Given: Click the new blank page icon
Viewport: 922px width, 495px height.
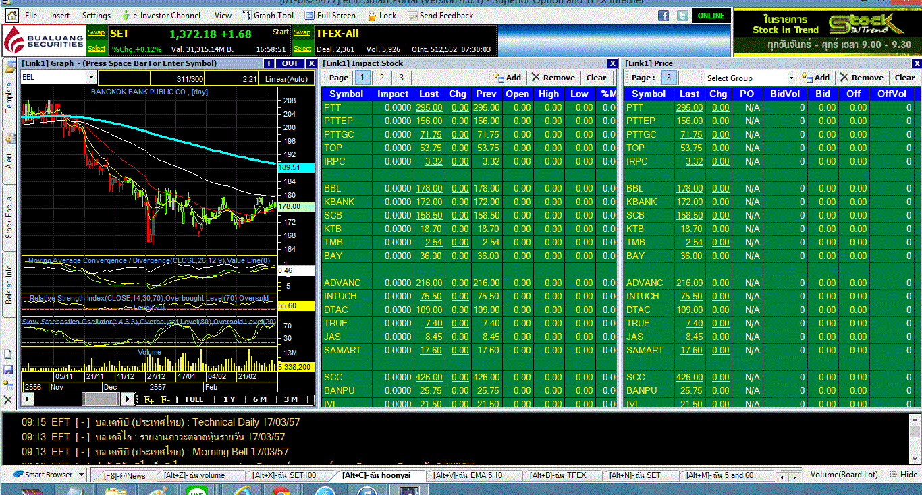Looking at the screenshot, I should [8, 354].
